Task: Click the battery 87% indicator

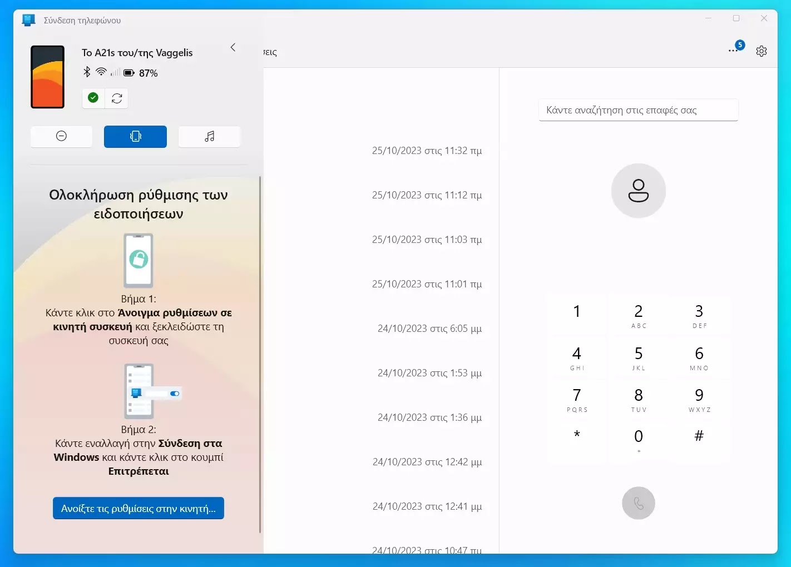Action: click(141, 73)
